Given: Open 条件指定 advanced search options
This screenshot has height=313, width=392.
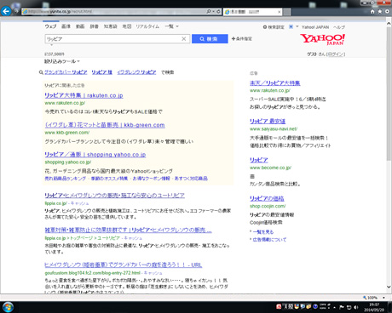Looking at the screenshot, I should (x=242, y=38).
